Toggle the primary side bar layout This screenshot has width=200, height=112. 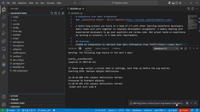tap(170, 3)
